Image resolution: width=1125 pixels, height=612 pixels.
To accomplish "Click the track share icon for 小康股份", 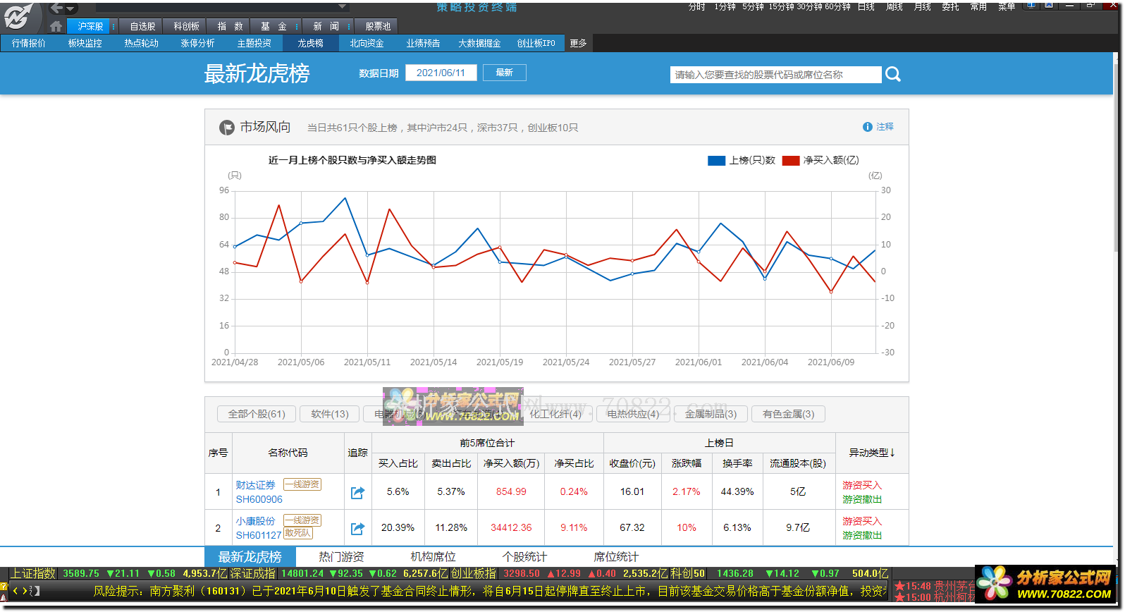I will click(357, 528).
